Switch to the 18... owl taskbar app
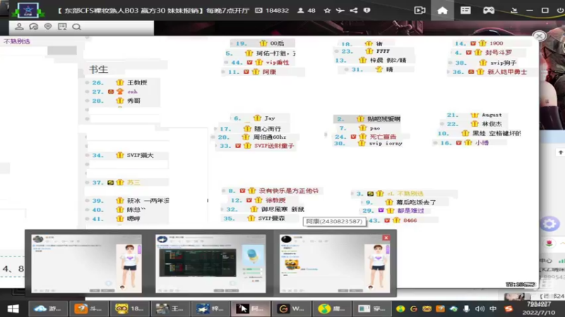565x317 pixels. 129,309
